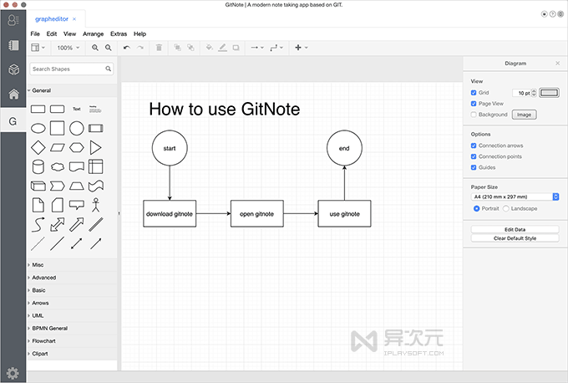The image size is (568, 383).
Task: Select the cylinder shape in General palette
Action: click(x=38, y=167)
